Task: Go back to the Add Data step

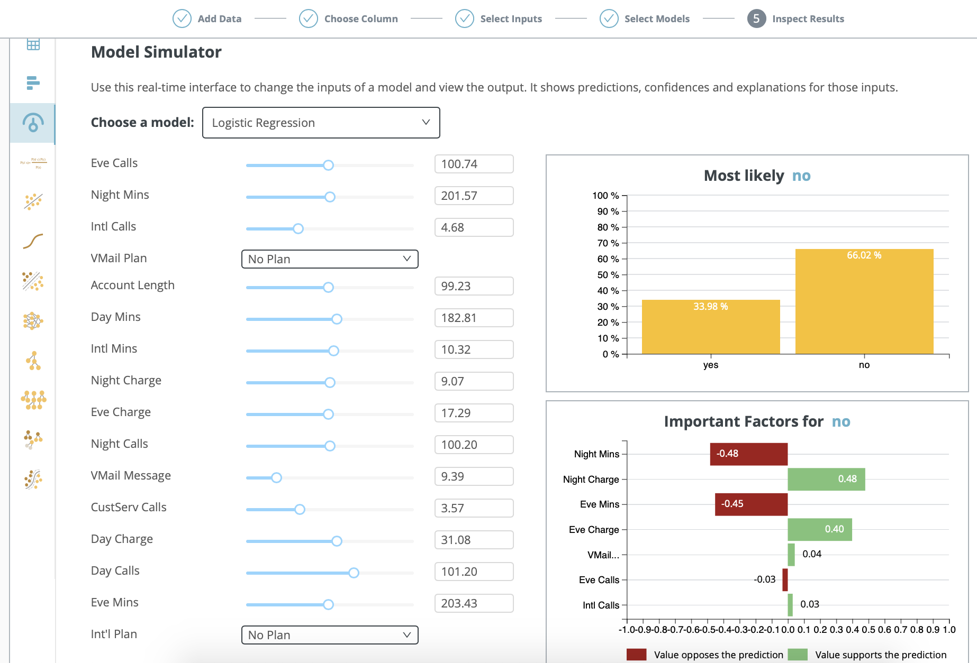Action: [207, 19]
